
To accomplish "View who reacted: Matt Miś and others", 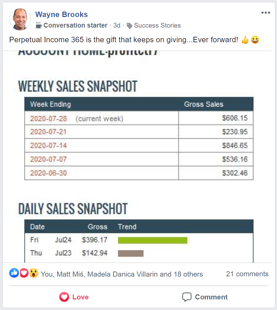I will coord(122,274).
